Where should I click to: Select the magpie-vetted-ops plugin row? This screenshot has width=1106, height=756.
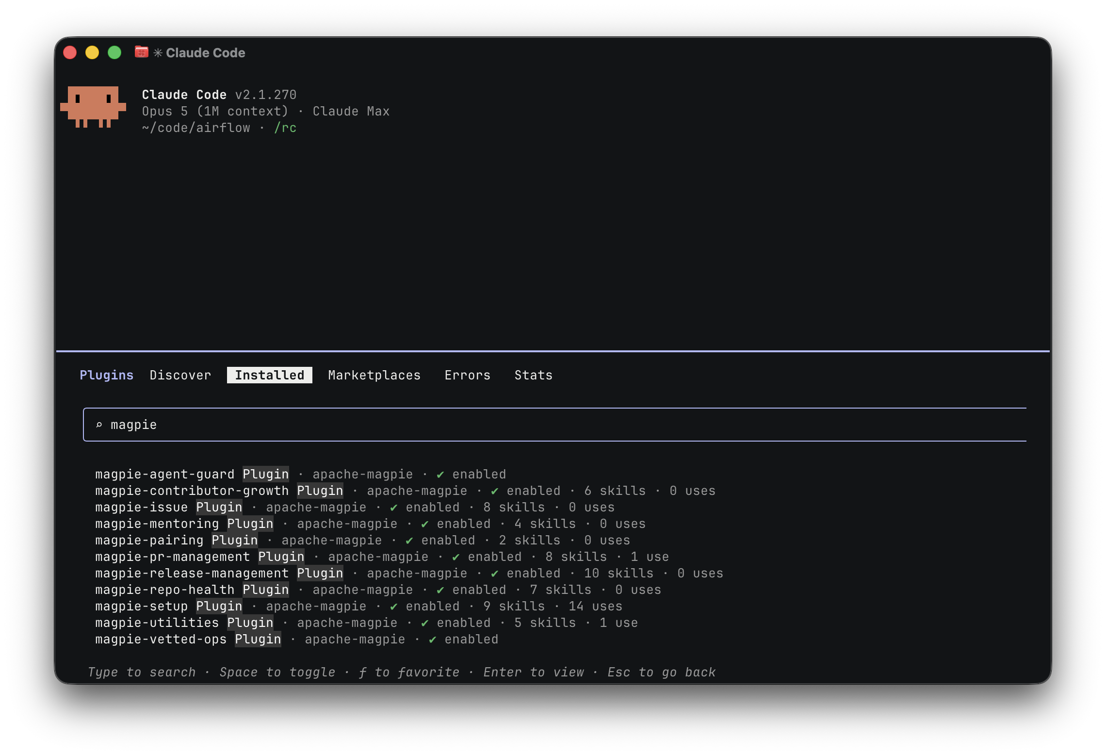point(297,639)
